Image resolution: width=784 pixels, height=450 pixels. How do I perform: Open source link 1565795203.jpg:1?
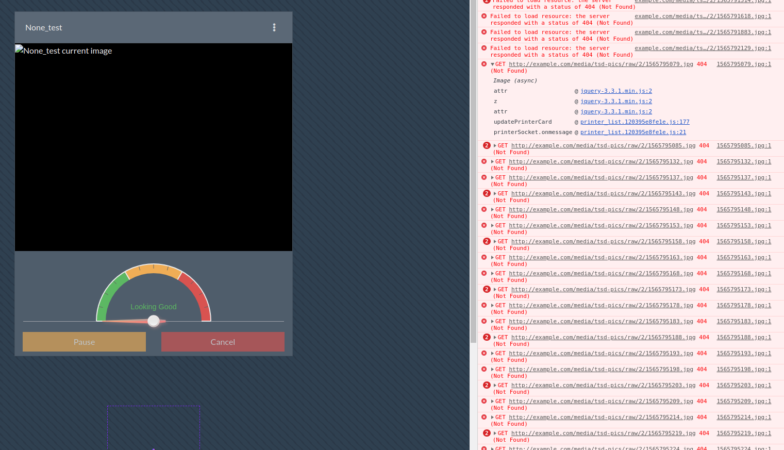[744, 385]
